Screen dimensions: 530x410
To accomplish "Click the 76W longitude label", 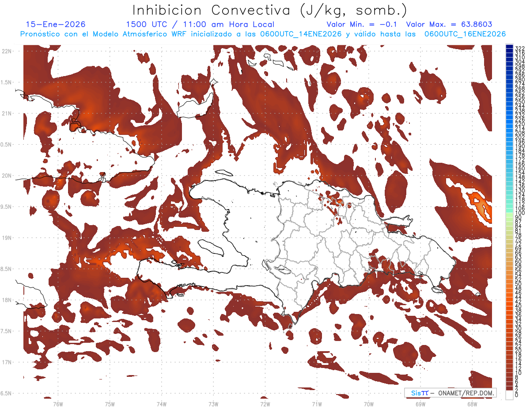I will pyautogui.click(x=58, y=404).
